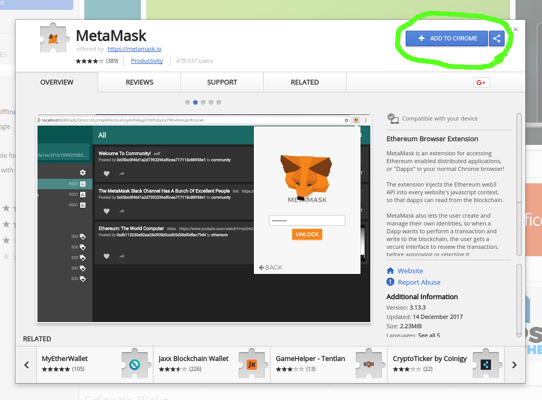
Task: Show next related extensions with right arrow
Action: [514, 365]
